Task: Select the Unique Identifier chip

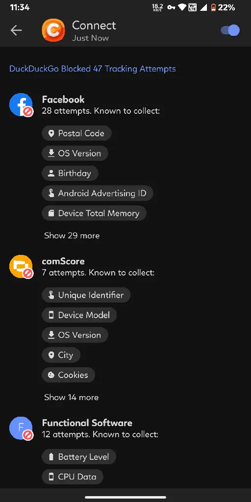Action: 86,295
